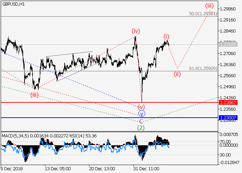Select the red (i) wave label
Viewport: 242px width, 173px height.
[x=166, y=36]
